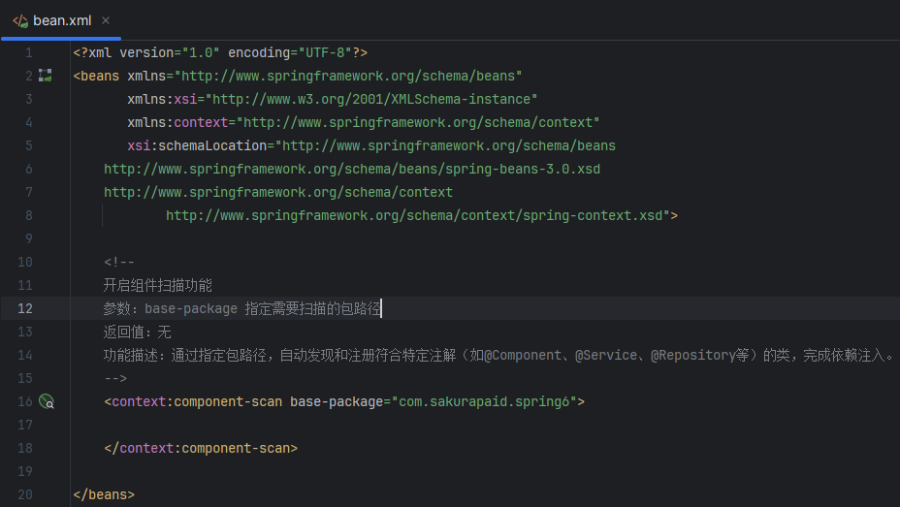Click the package value com.sakurapaid.spring6
This screenshot has width=900, height=507.
pyautogui.click(x=484, y=401)
